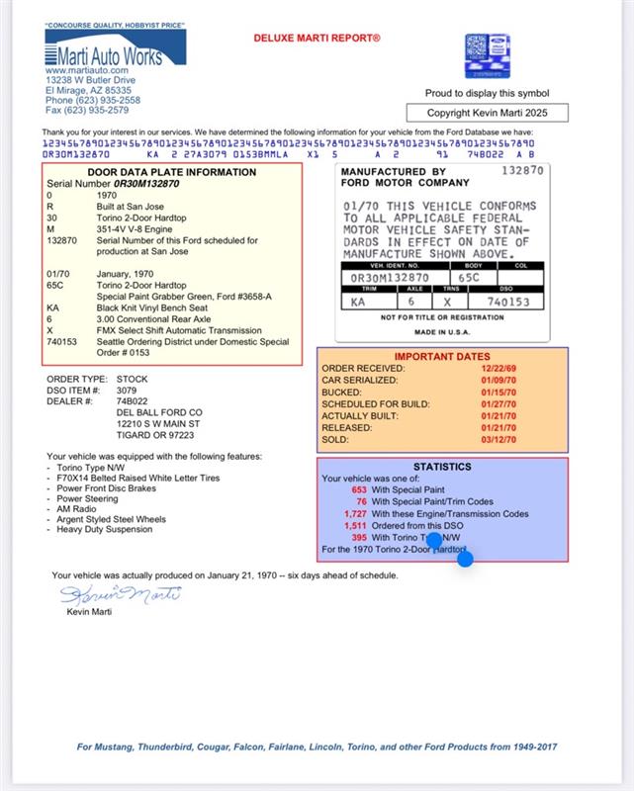Image resolution: width=634 pixels, height=791 pixels.
Task: Select the '3.00 Conventional Rear Axle' entry
Action: (x=153, y=319)
